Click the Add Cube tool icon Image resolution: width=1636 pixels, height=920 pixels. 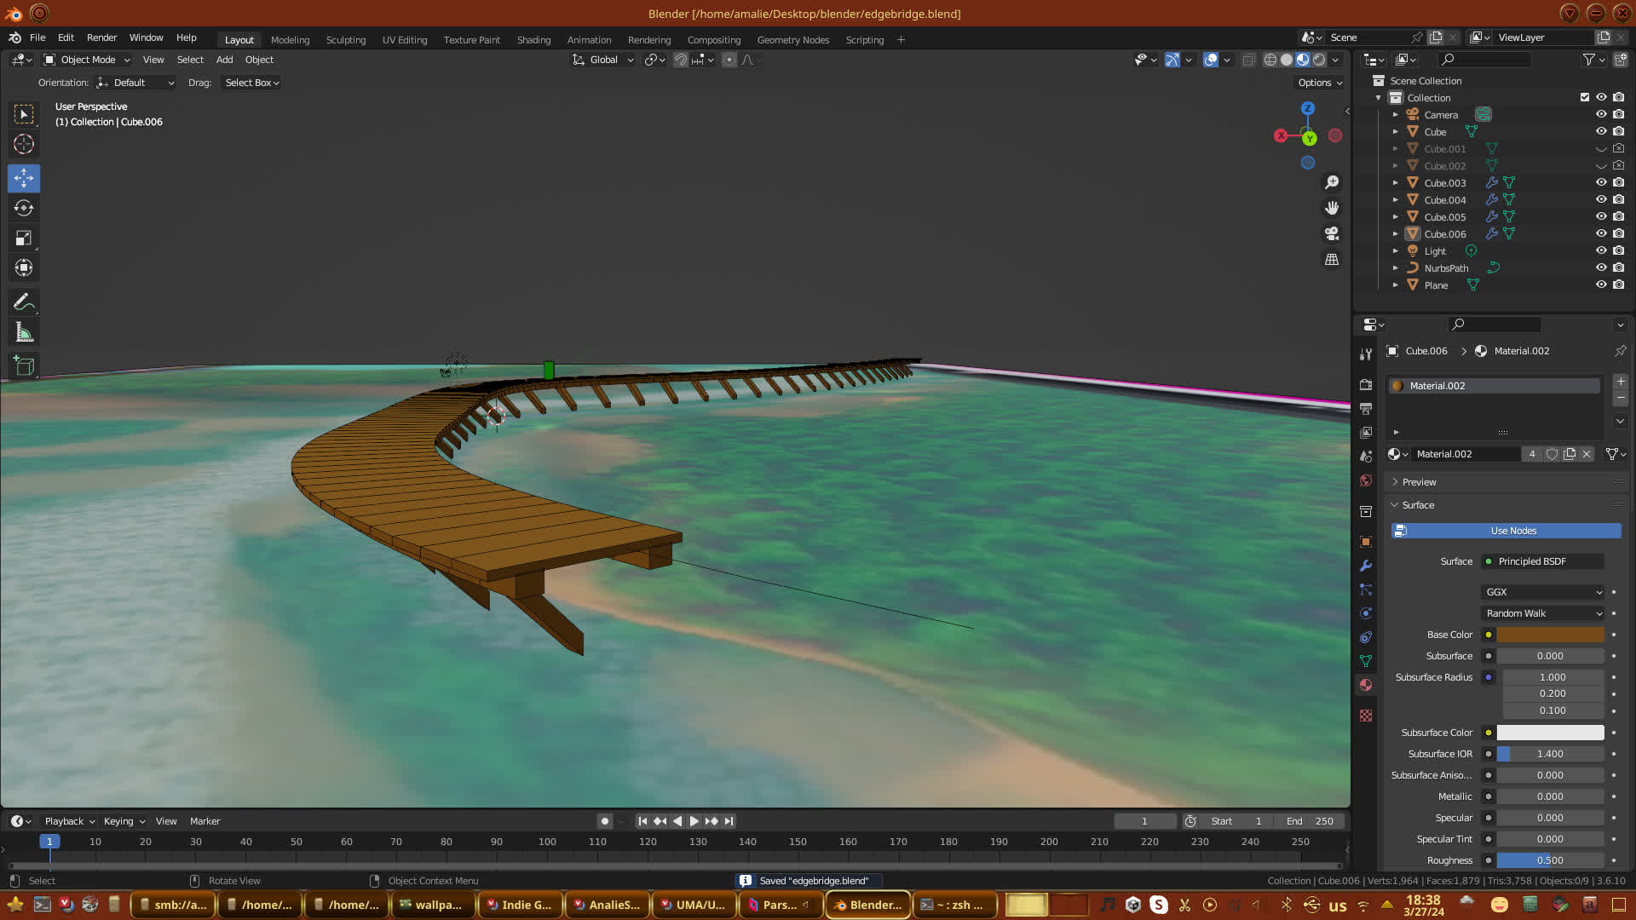tap(24, 366)
